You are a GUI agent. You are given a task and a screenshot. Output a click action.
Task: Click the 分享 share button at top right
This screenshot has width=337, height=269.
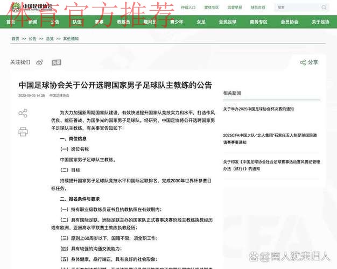point(309,62)
